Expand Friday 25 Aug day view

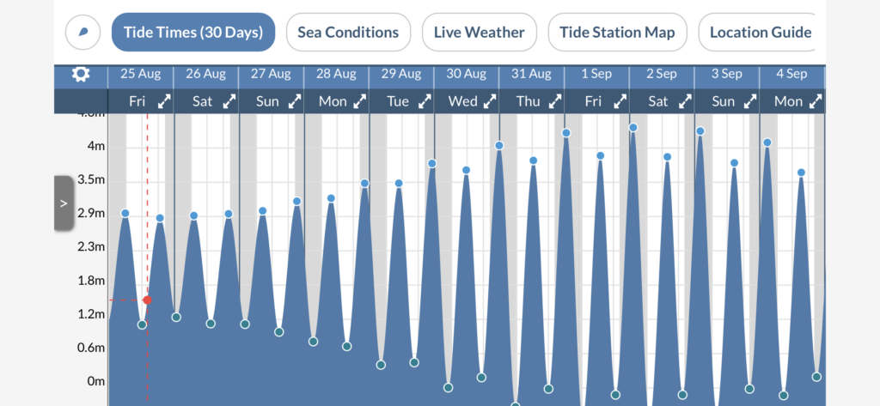click(164, 101)
